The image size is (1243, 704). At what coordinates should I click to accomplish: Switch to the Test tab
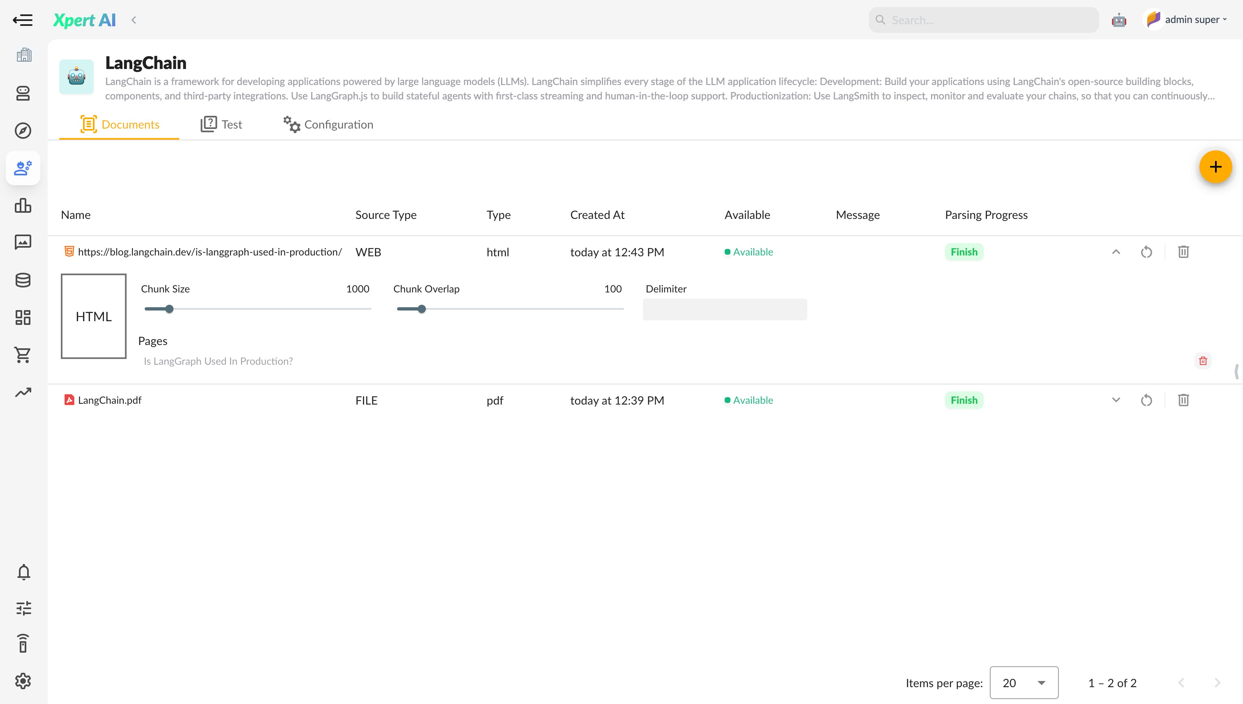pyautogui.click(x=222, y=124)
